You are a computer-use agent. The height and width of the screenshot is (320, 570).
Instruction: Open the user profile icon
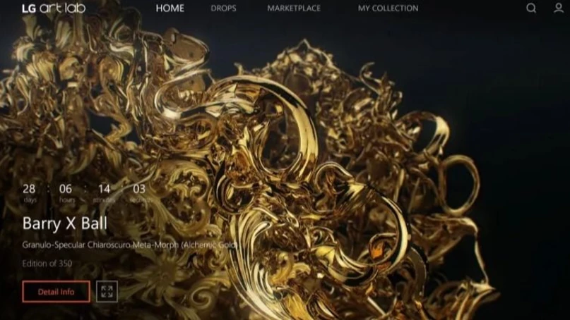(x=559, y=8)
